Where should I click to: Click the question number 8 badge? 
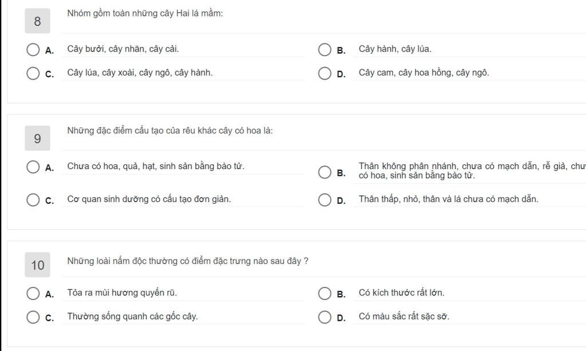tap(38, 22)
